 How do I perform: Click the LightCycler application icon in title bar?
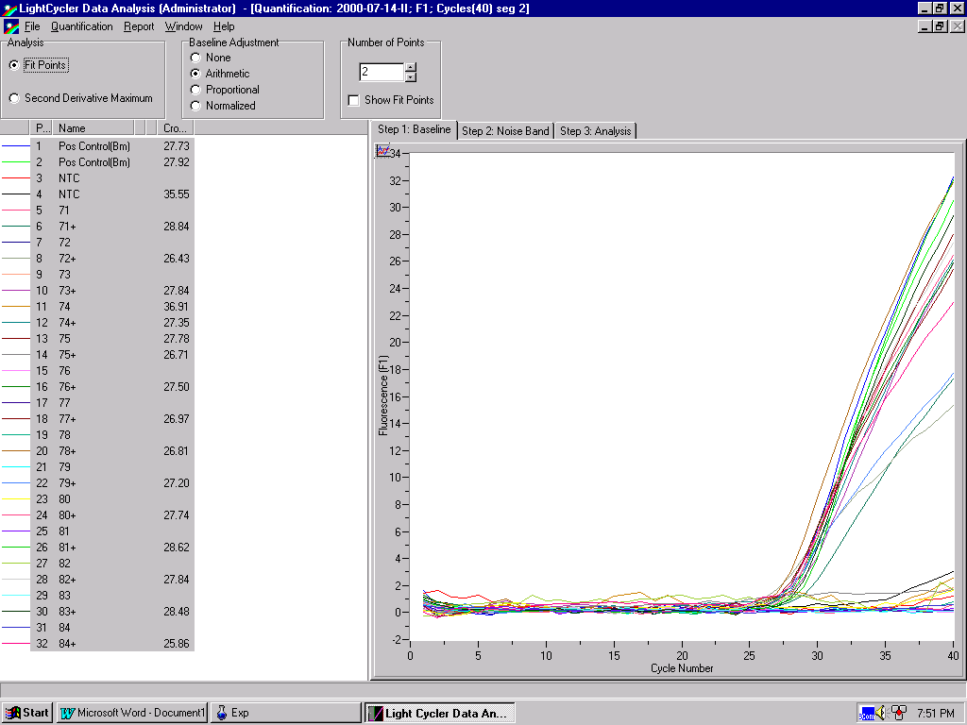pos(9,8)
